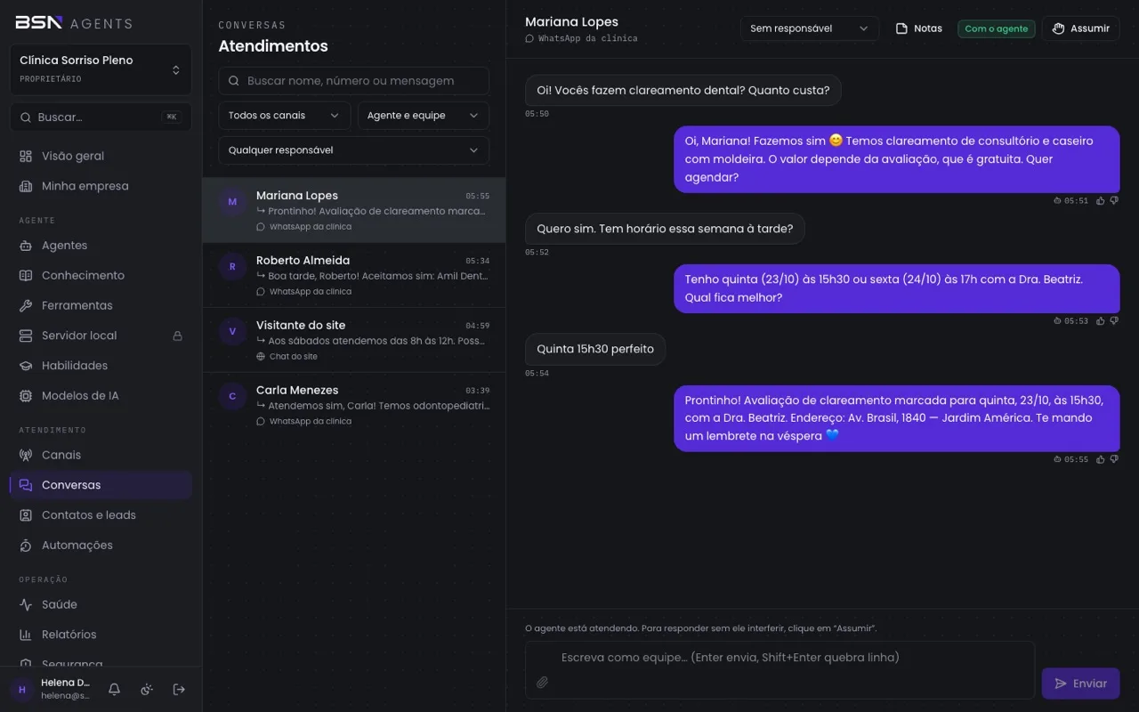Viewport: 1139px width, 712px height.
Task: Open Modelos de IA
Action: (101, 396)
